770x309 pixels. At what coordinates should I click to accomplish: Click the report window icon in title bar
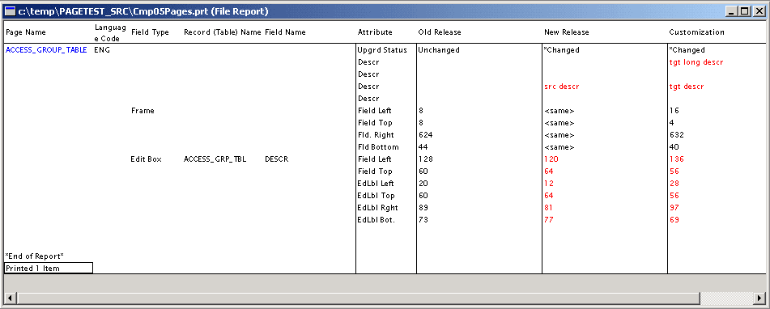10,11
